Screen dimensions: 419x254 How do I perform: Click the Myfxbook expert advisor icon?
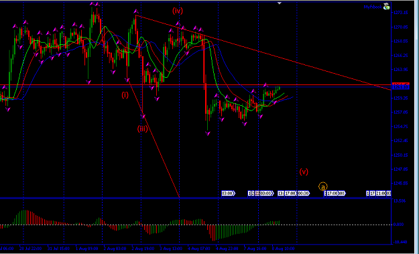[x=386, y=7]
